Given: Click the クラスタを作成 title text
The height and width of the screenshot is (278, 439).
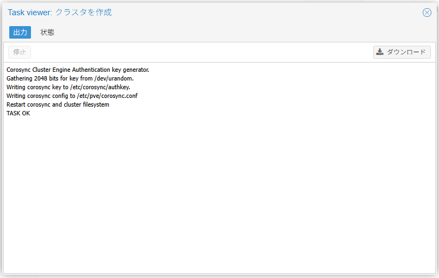Looking at the screenshot, I should [83, 13].
